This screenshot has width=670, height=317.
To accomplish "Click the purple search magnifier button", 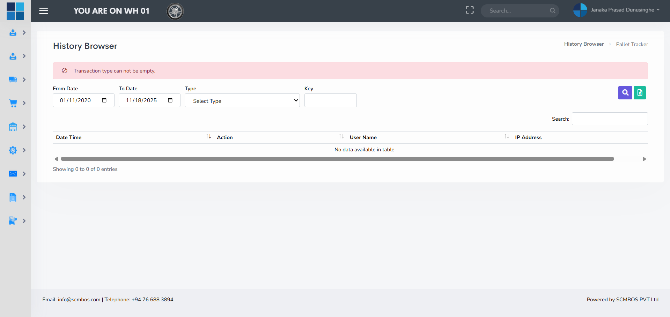I will pos(625,93).
